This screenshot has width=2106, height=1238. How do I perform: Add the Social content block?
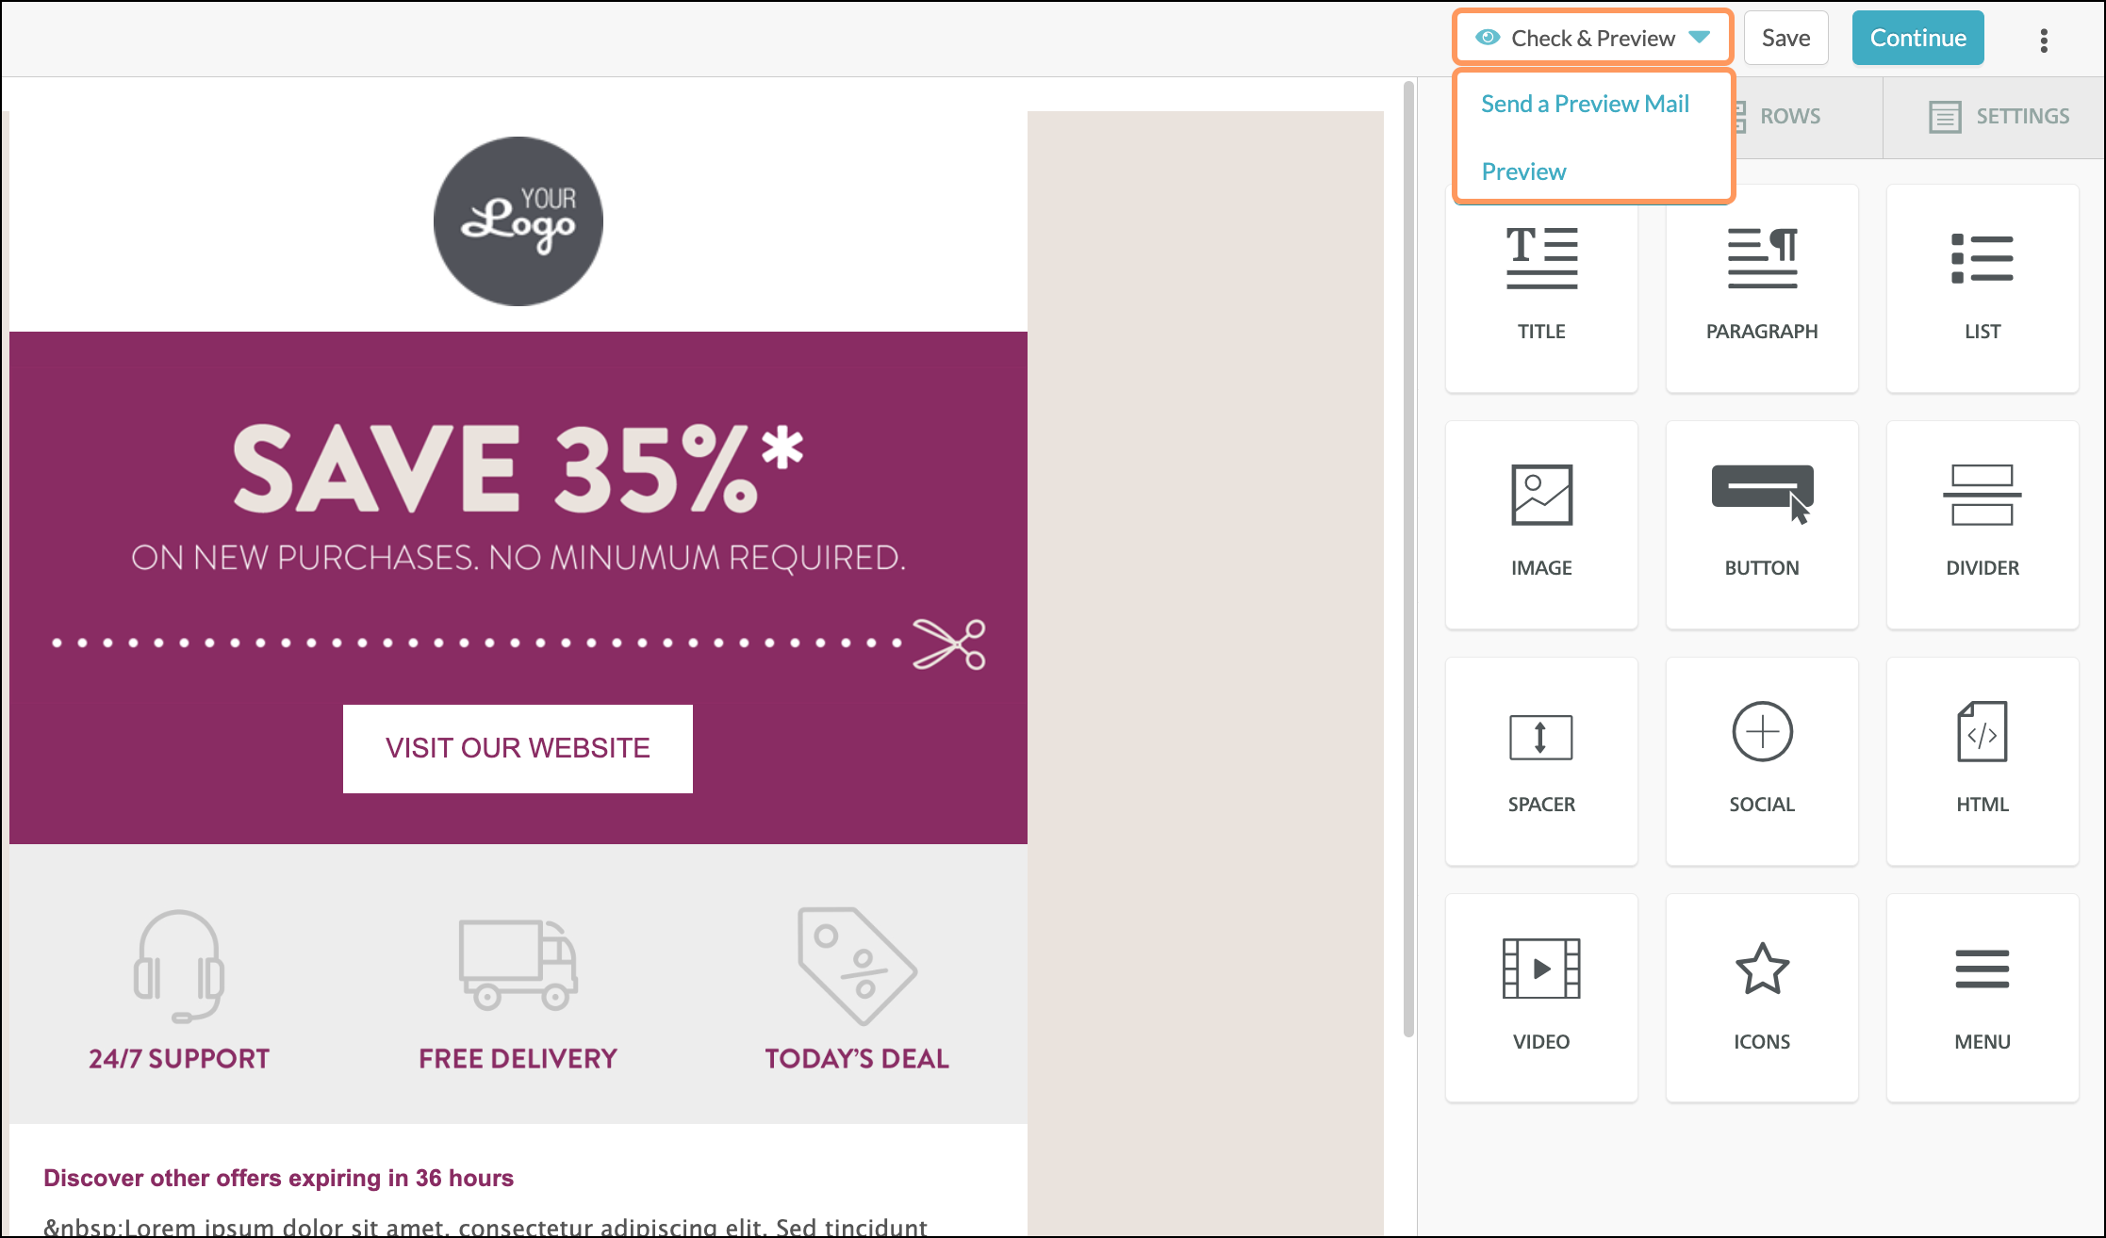1762,760
